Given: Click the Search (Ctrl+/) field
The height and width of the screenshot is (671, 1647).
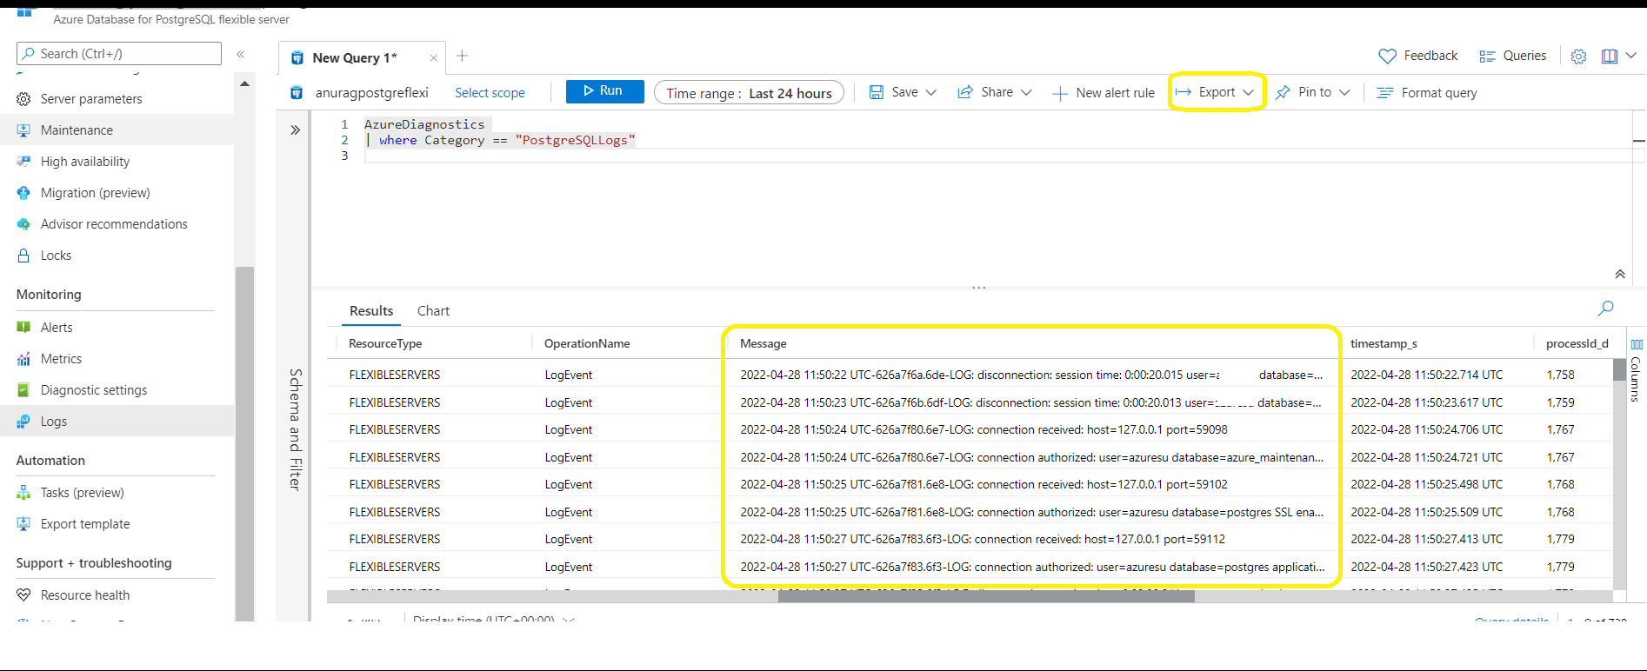Looking at the screenshot, I should pyautogui.click(x=119, y=54).
